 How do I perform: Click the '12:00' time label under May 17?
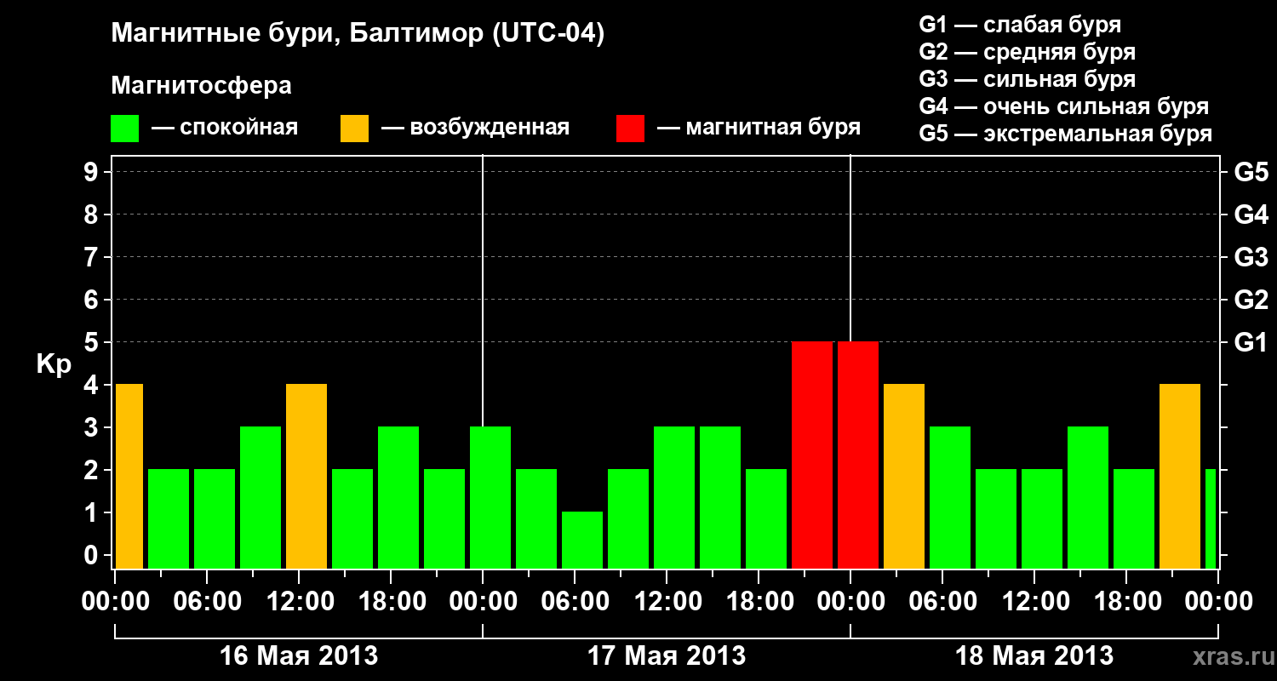(667, 603)
